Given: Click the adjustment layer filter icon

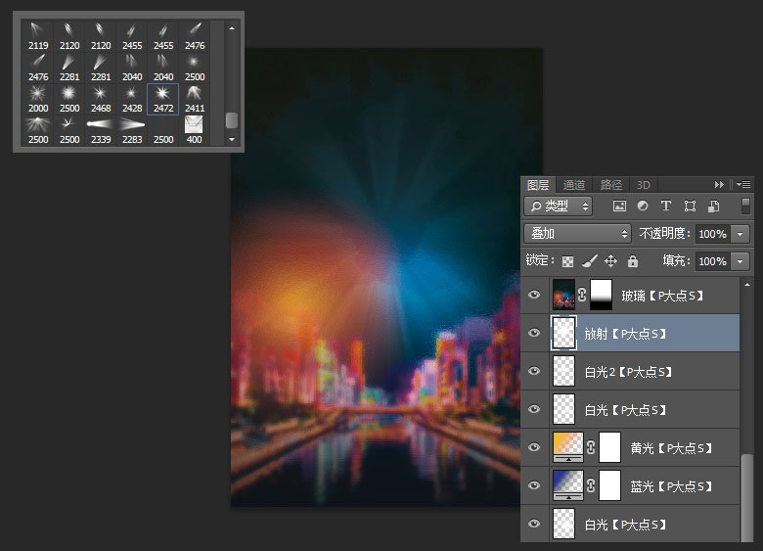Looking at the screenshot, I should pyautogui.click(x=642, y=207).
